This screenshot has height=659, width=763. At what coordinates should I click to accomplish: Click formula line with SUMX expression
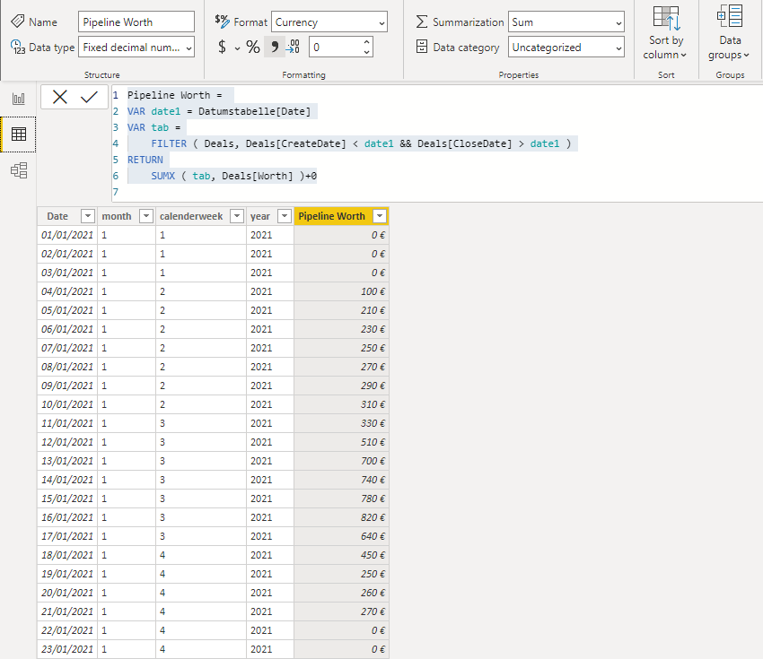[233, 176]
